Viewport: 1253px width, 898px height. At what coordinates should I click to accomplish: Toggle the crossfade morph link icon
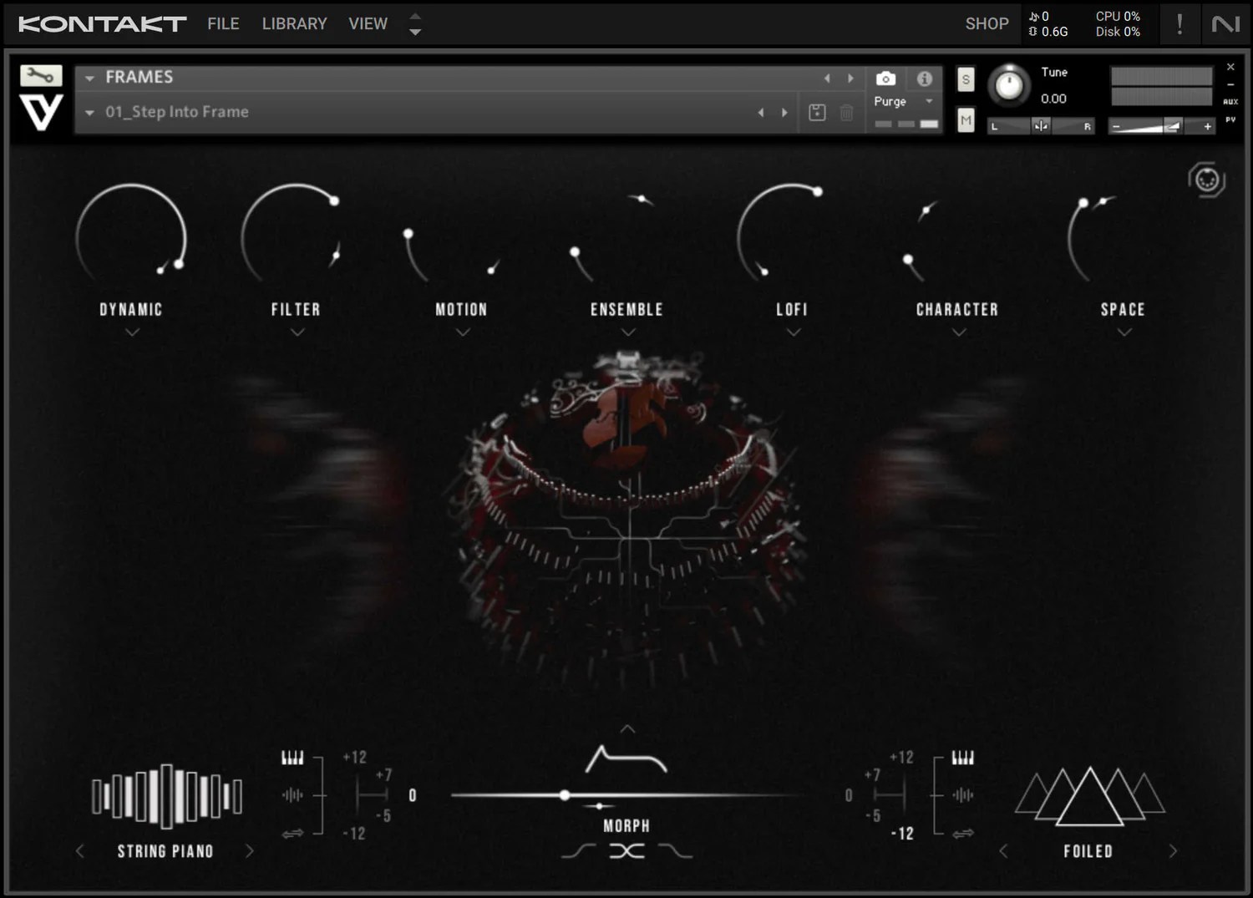click(627, 850)
